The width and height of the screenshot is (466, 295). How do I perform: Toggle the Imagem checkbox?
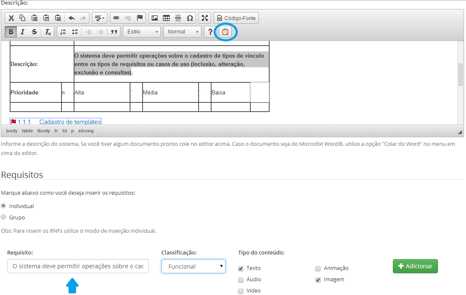[x=318, y=280]
